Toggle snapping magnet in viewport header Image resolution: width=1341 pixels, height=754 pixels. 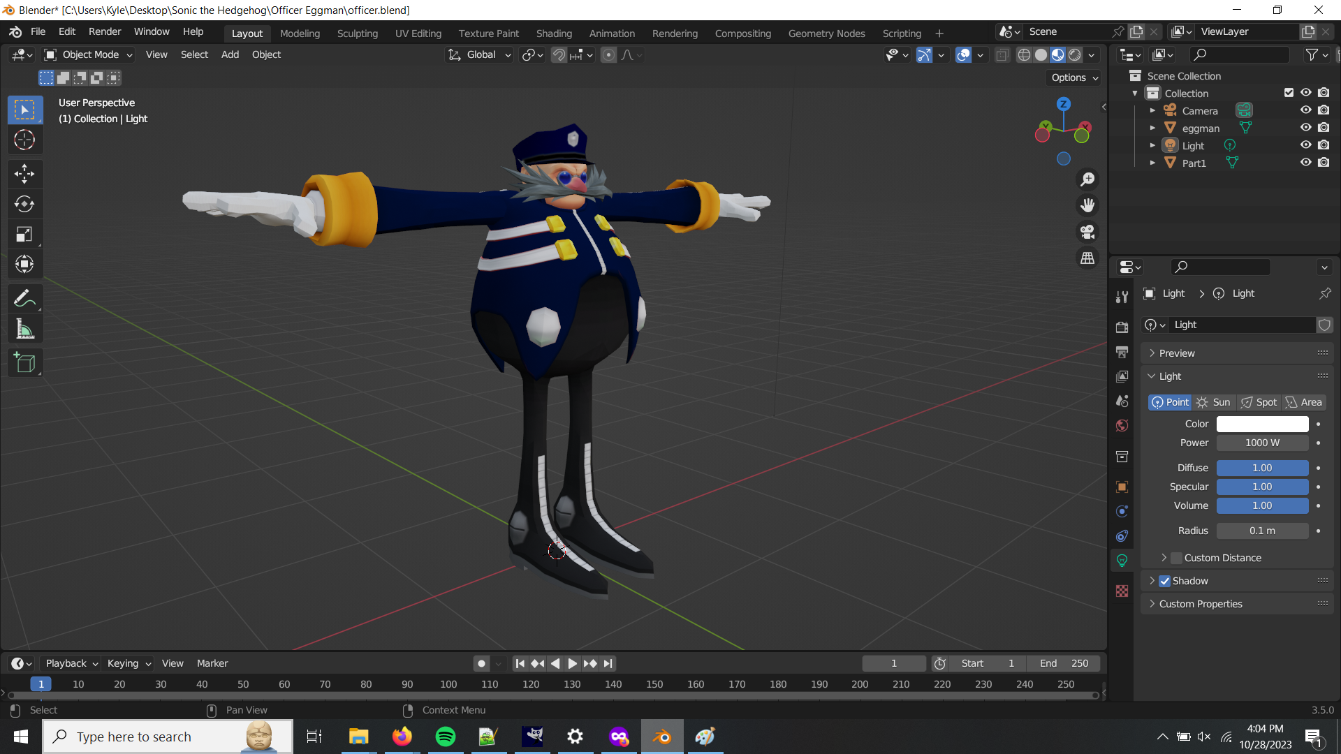point(559,55)
